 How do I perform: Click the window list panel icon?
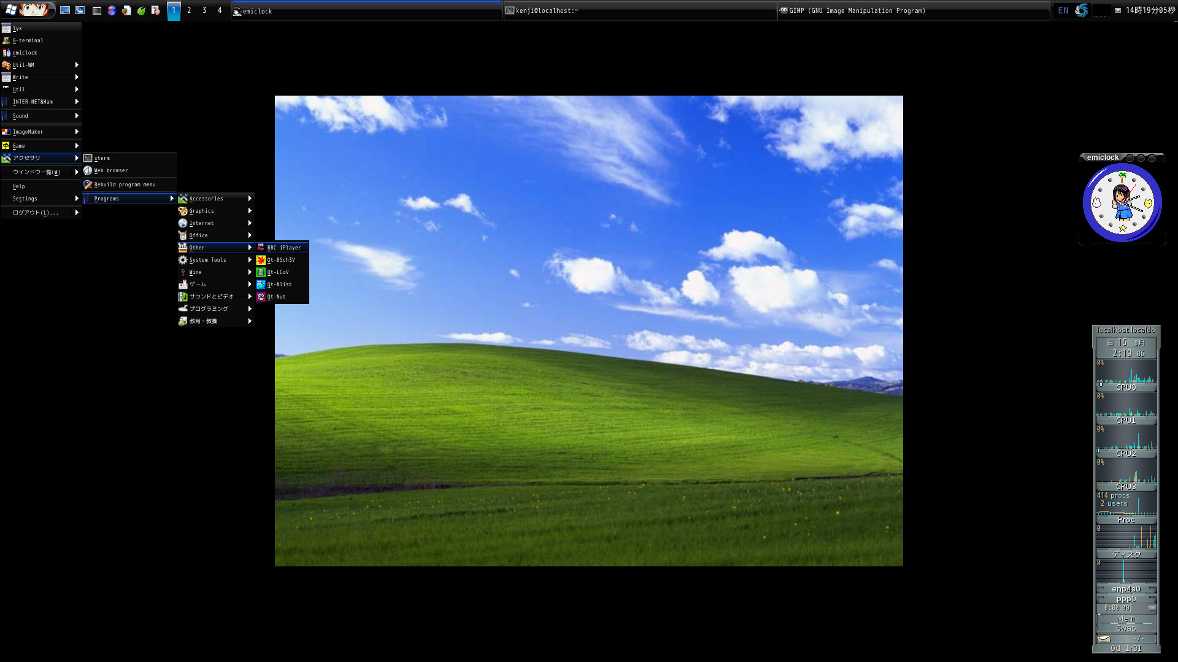pyautogui.click(x=80, y=10)
